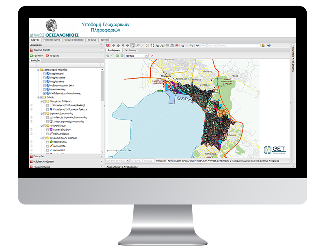Click the Y coordinate input field
Image resolution: width=325 pixels, height=252 pixels.
coord(149,160)
